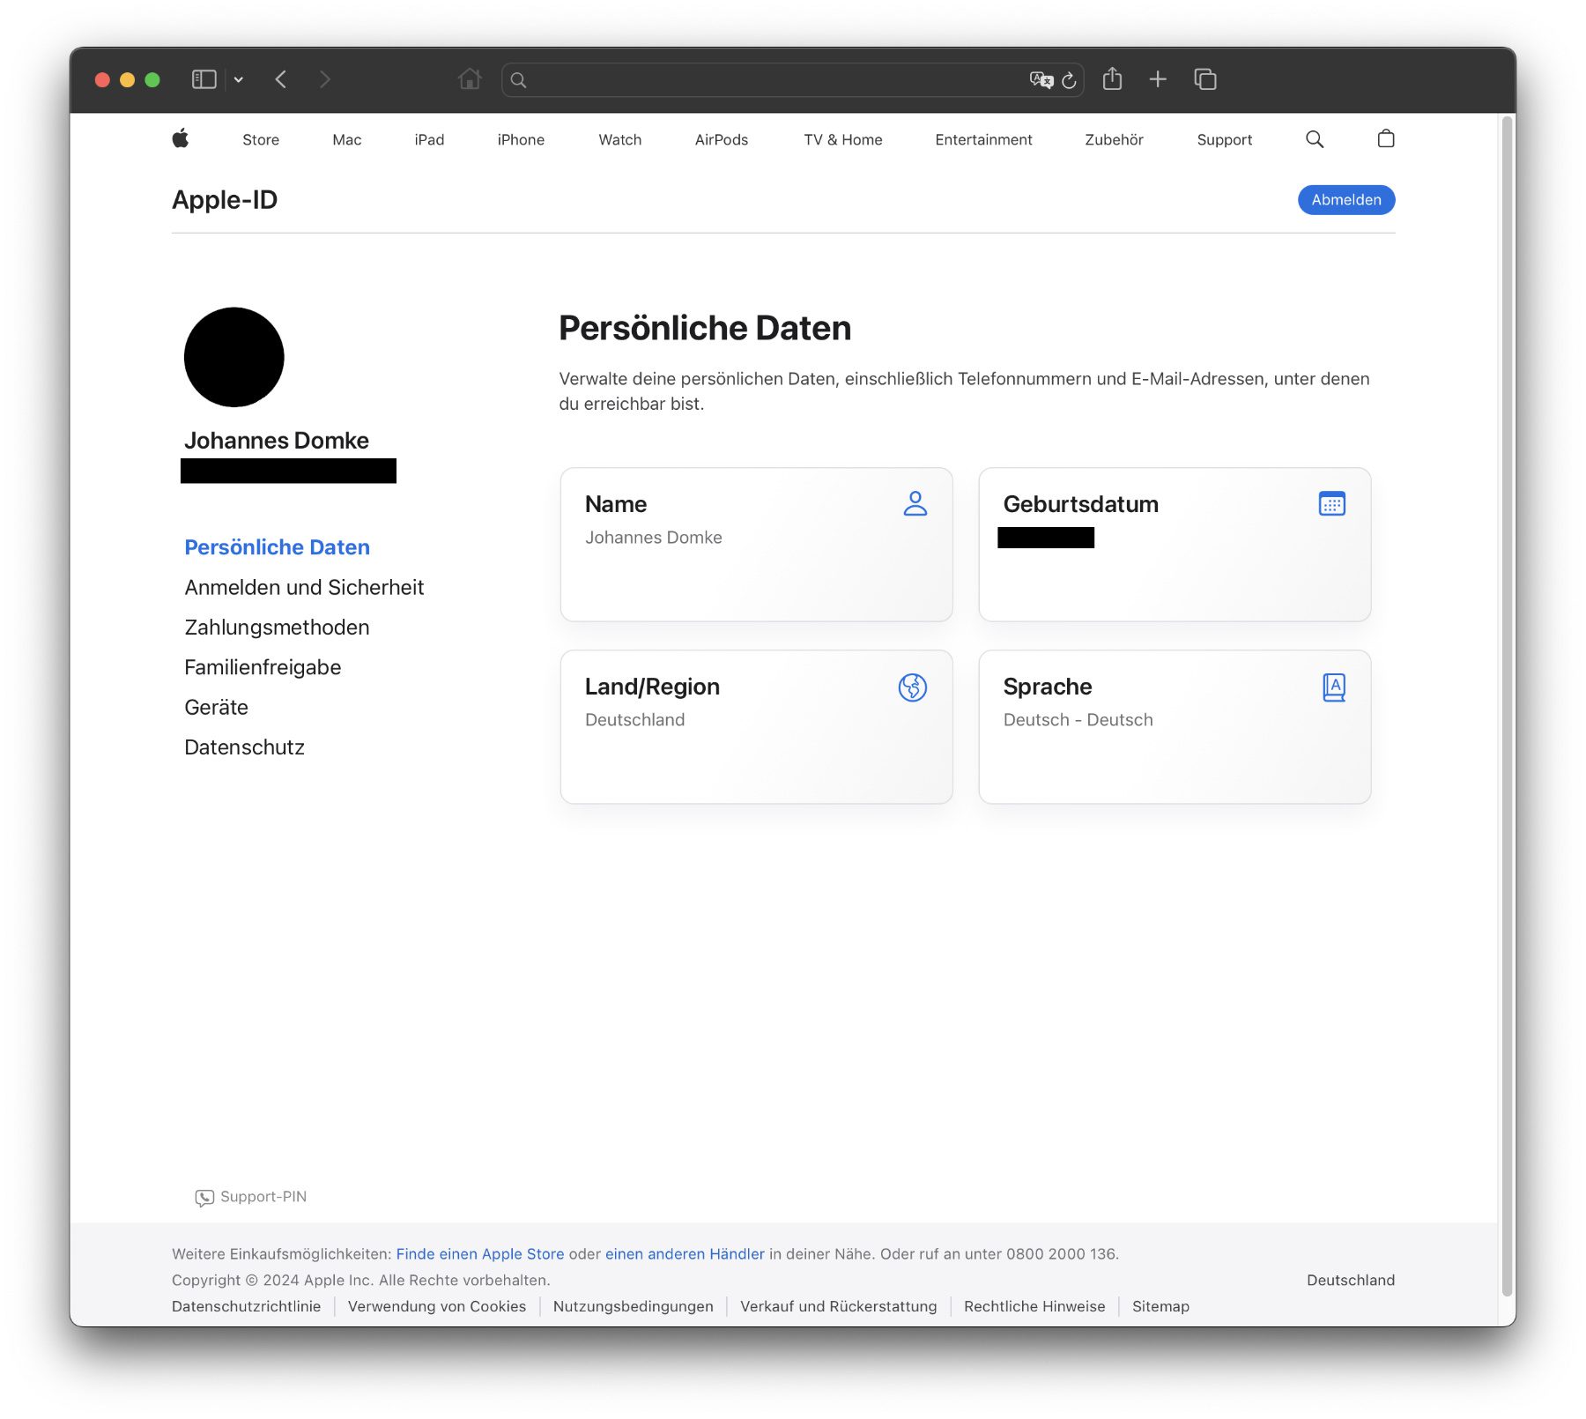Click the Apple logo in navigation

click(x=181, y=138)
